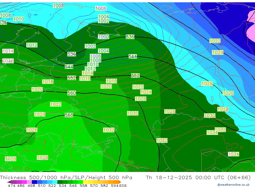
Task: Click the legend value 510
Action: 42,185
